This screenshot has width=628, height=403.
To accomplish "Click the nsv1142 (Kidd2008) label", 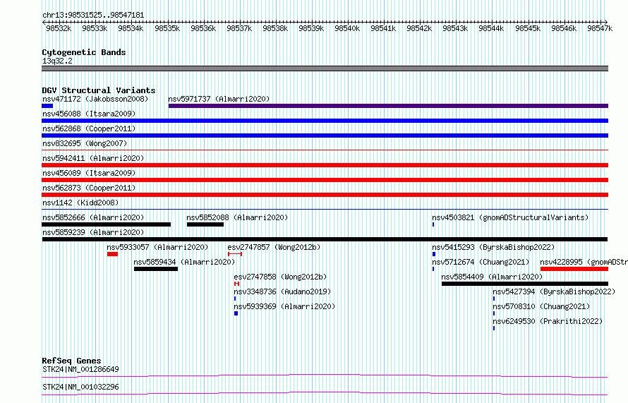I will click(80, 203).
